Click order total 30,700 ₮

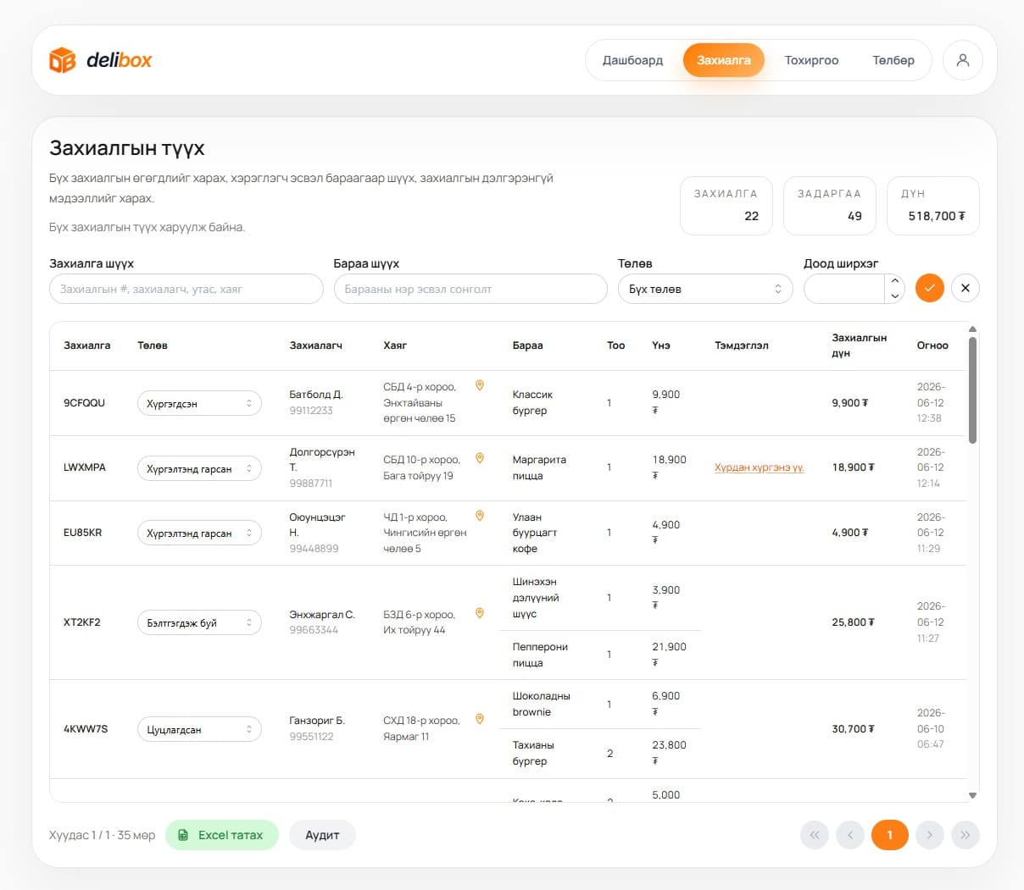click(853, 729)
